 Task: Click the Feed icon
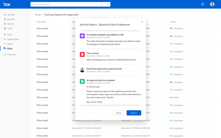5,35
